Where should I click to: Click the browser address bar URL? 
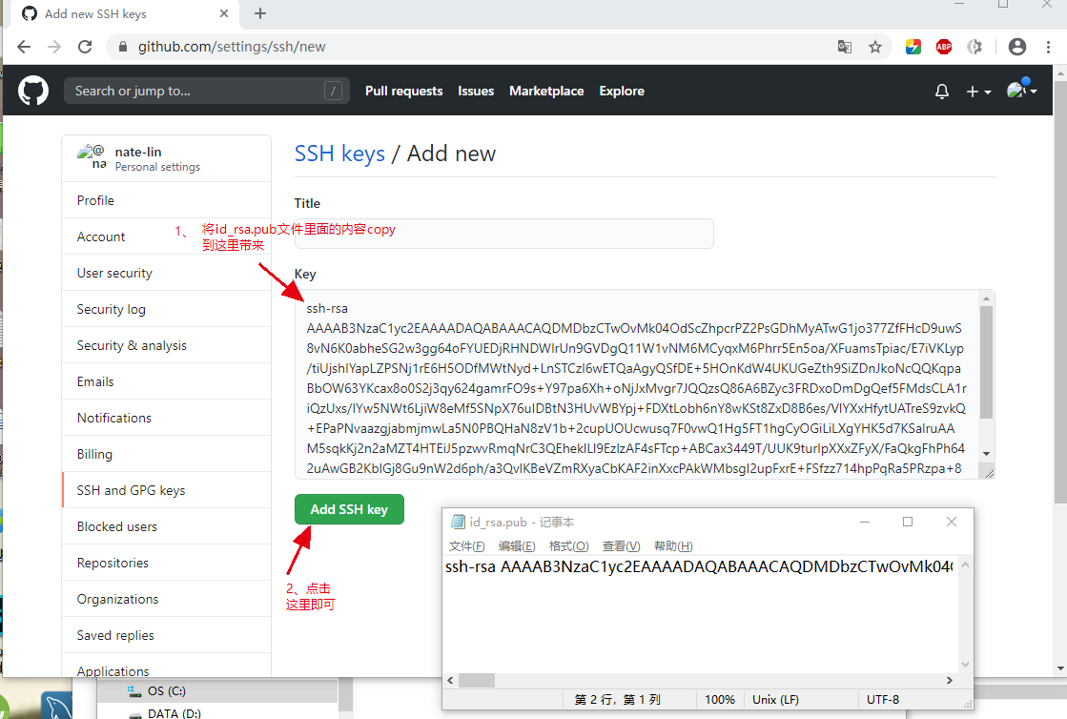232,47
